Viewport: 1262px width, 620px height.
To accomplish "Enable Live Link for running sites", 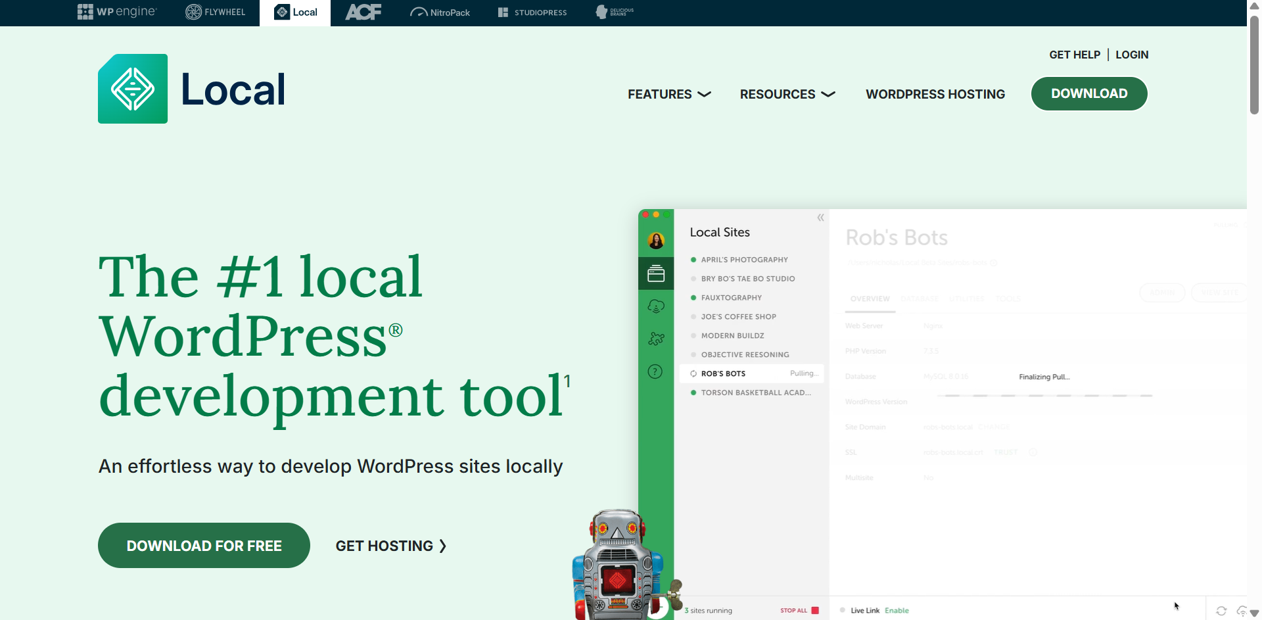I will pos(896,610).
